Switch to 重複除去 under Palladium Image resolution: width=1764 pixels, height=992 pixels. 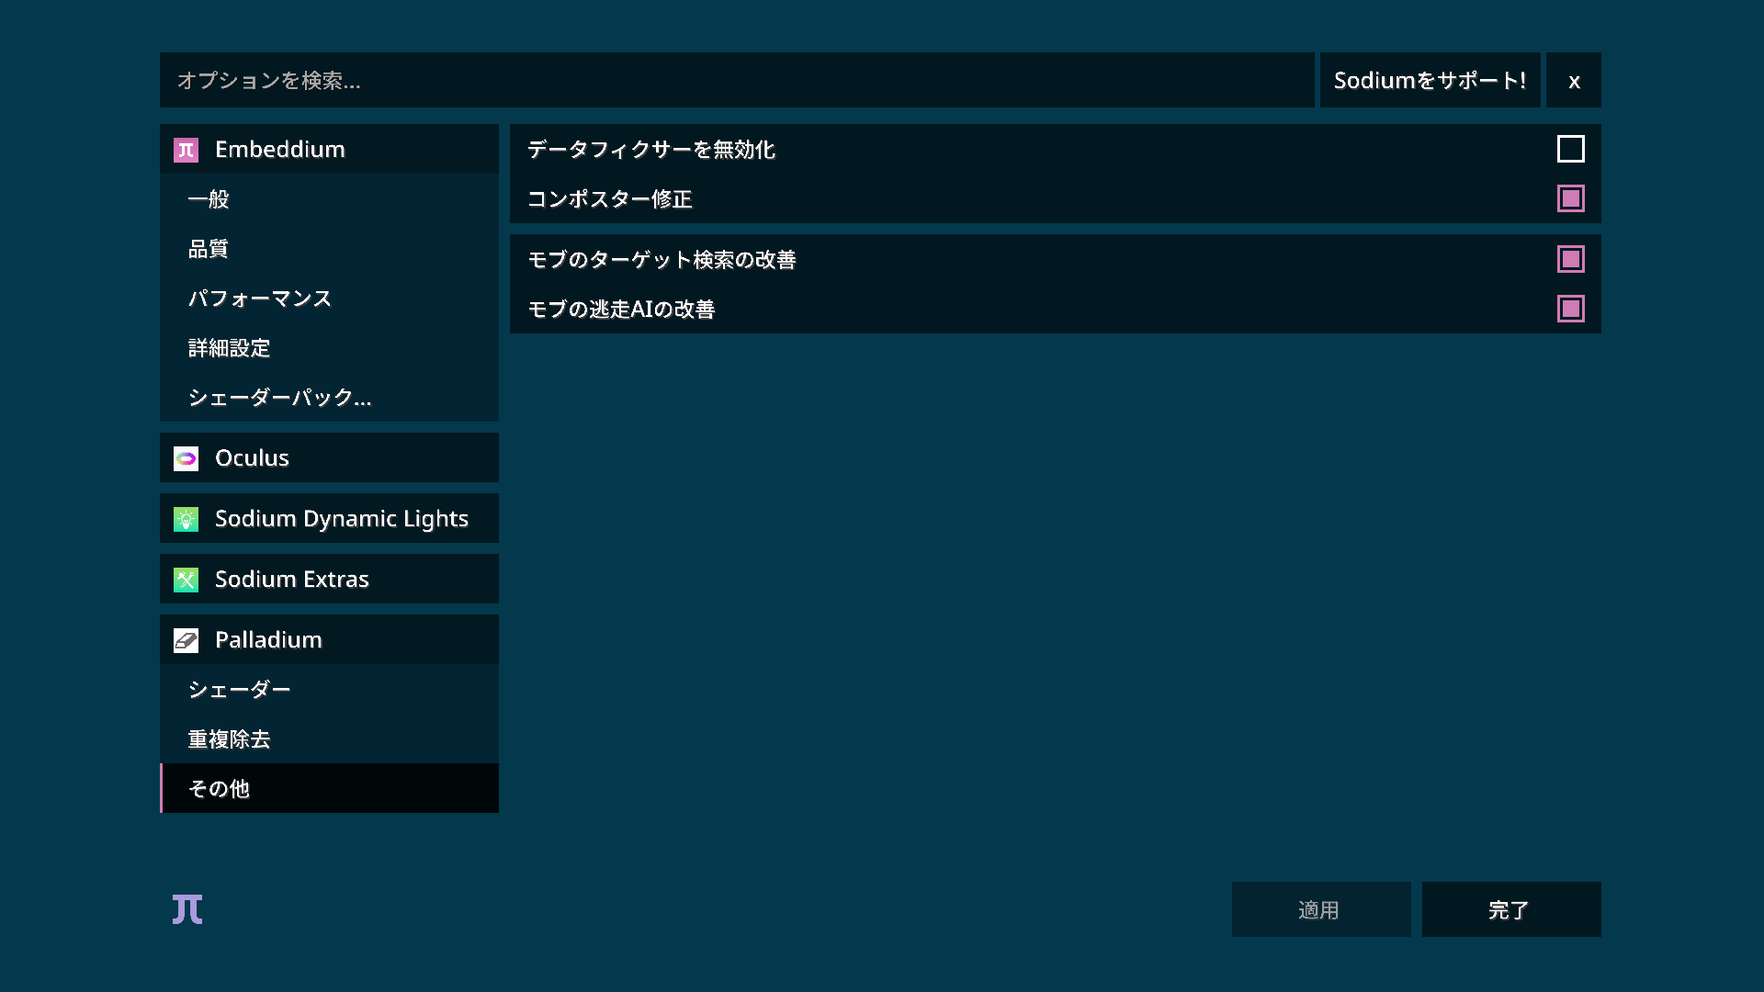pyautogui.click(x=228, y=738)
